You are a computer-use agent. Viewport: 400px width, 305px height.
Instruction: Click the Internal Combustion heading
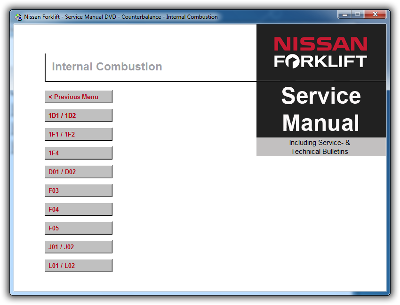click(107, 67)
